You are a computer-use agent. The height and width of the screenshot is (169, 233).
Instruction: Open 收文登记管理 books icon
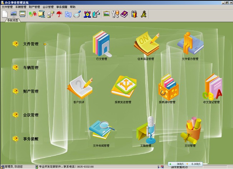click(x=211, y=87)
